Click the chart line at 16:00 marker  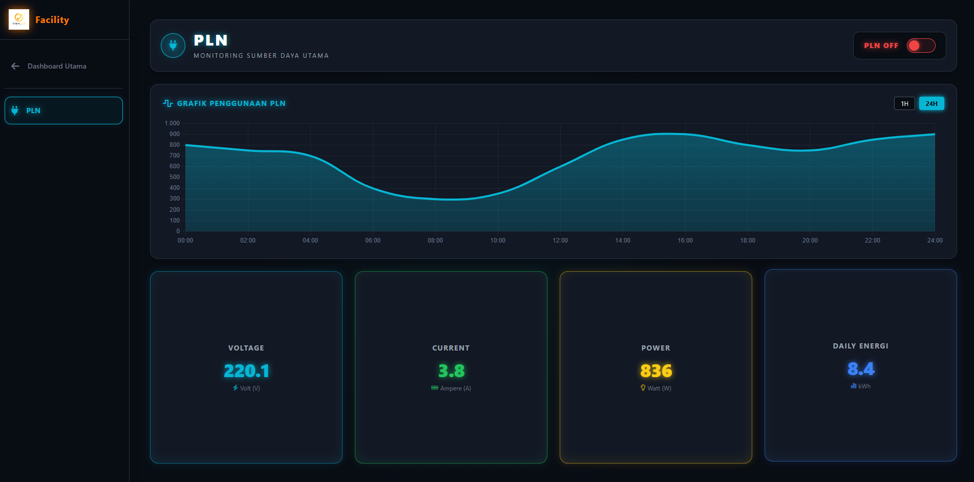[685, 134]
